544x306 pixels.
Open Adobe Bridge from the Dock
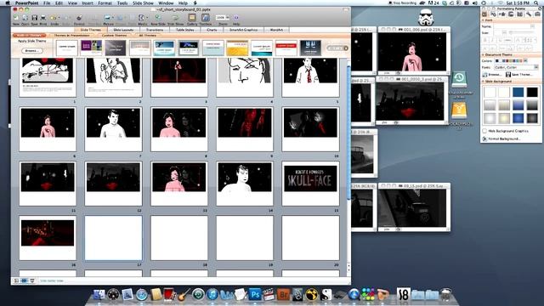click(x=283, y=295)
